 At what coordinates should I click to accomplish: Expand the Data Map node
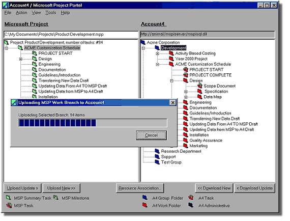click(186, 97)
